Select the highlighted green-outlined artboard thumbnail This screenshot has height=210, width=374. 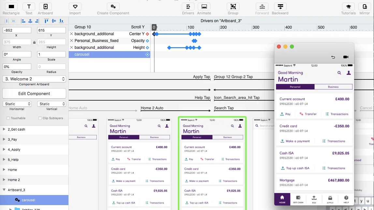(x=212, y=163)
